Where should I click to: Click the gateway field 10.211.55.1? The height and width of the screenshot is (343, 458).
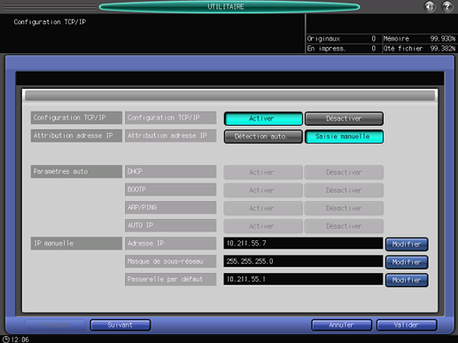303,279
